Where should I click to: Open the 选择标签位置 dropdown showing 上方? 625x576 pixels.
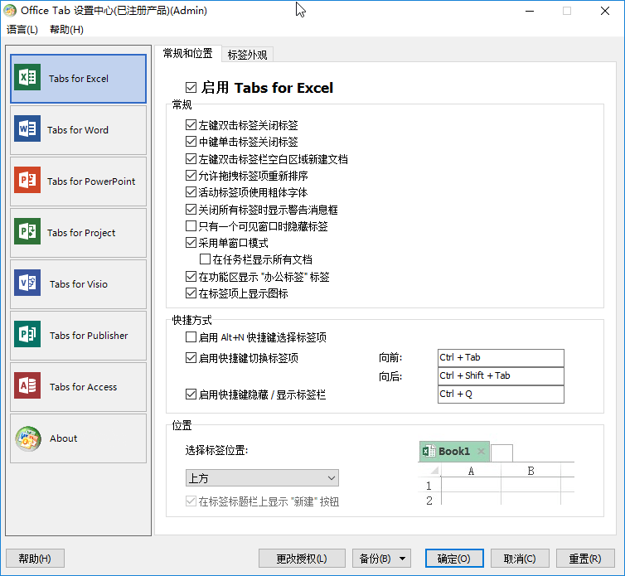(x=262, y=478)
